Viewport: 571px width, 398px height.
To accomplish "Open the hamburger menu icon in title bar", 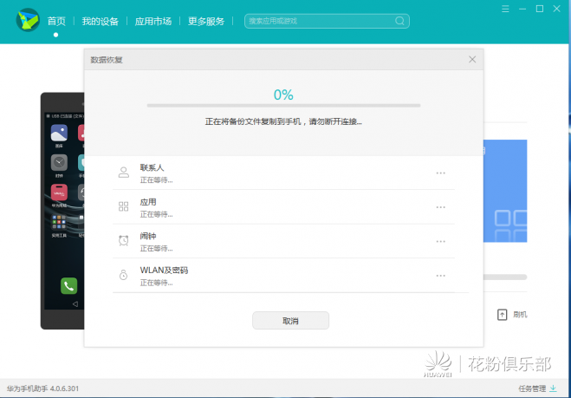I will 505,9.
